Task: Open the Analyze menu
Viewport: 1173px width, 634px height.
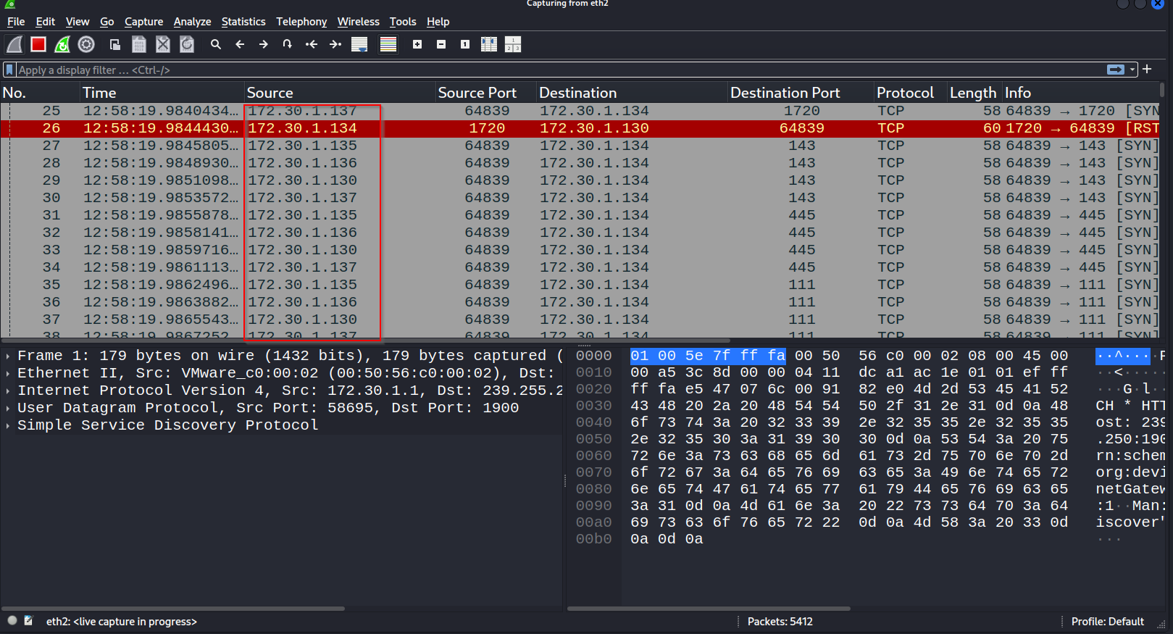Action: (x=192, y=22)
